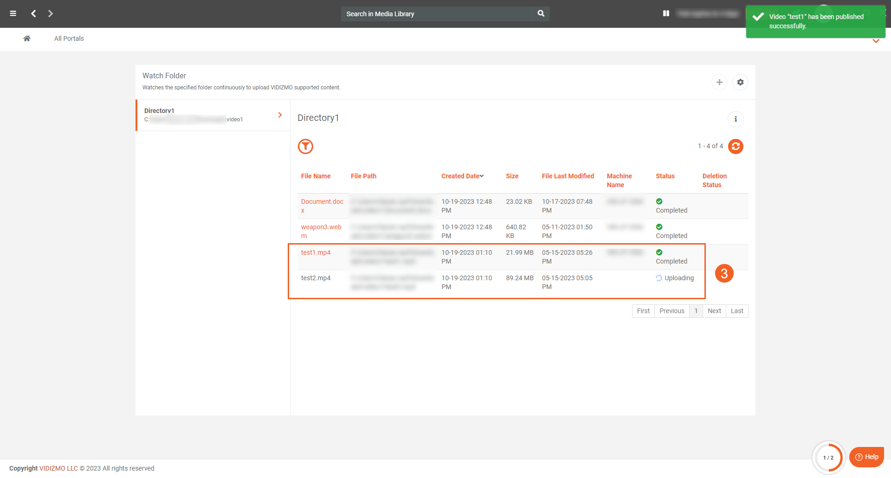Open watch folder settings gear
The image size is (891, 478).
tap(740, 82)
